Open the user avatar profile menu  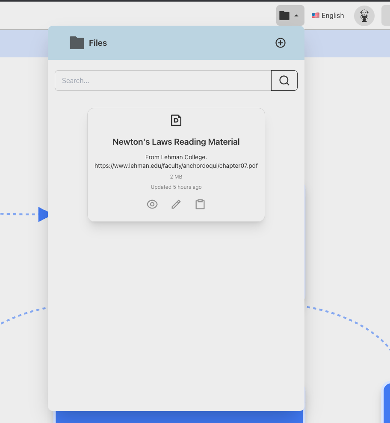[364, 16]
